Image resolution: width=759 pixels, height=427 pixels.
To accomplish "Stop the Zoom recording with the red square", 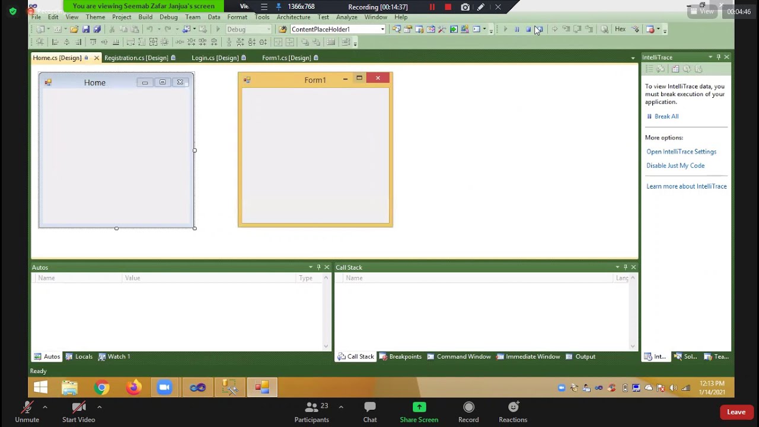I will 448,7.
